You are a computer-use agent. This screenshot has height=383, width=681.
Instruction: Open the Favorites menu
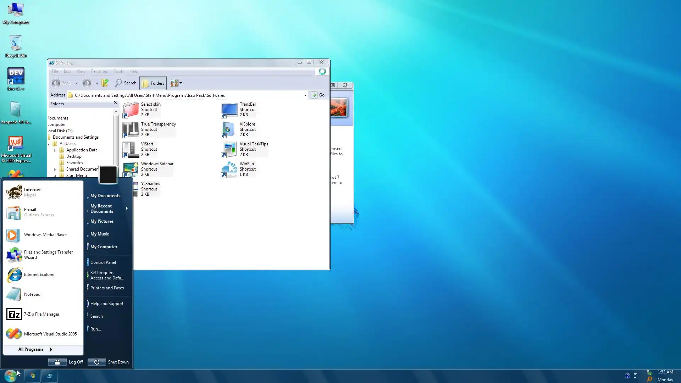(x=99, y=71)
